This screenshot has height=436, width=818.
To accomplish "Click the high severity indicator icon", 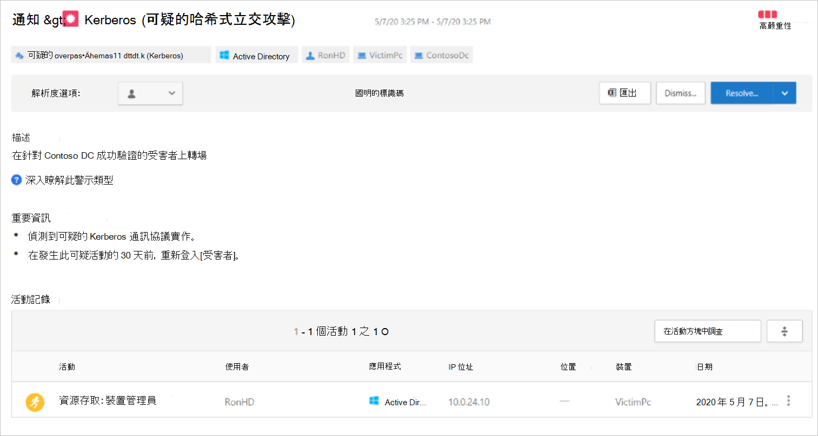I will [767, 15].
